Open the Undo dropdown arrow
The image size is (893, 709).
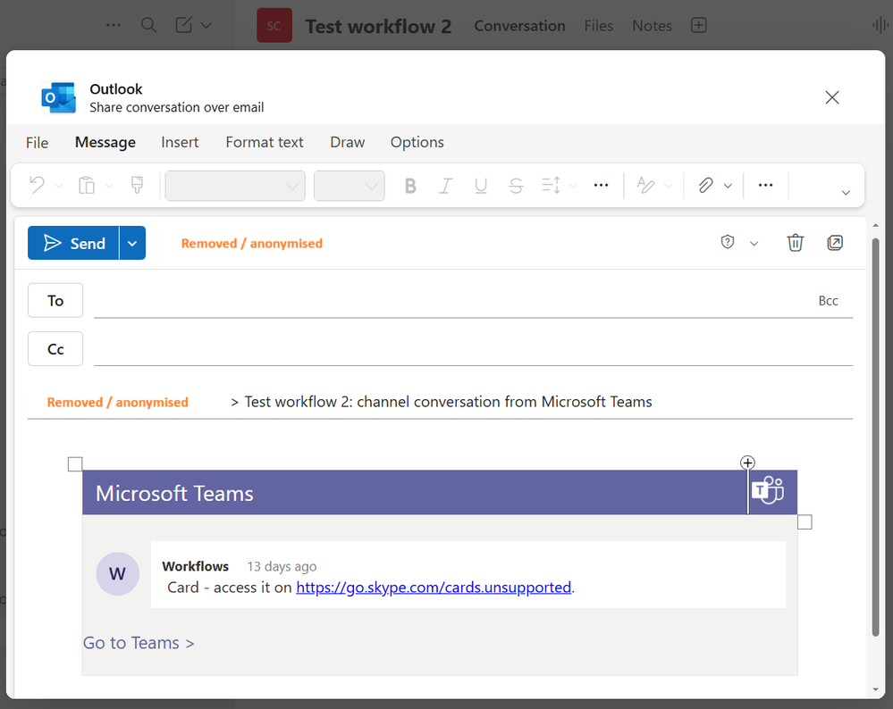59,186
